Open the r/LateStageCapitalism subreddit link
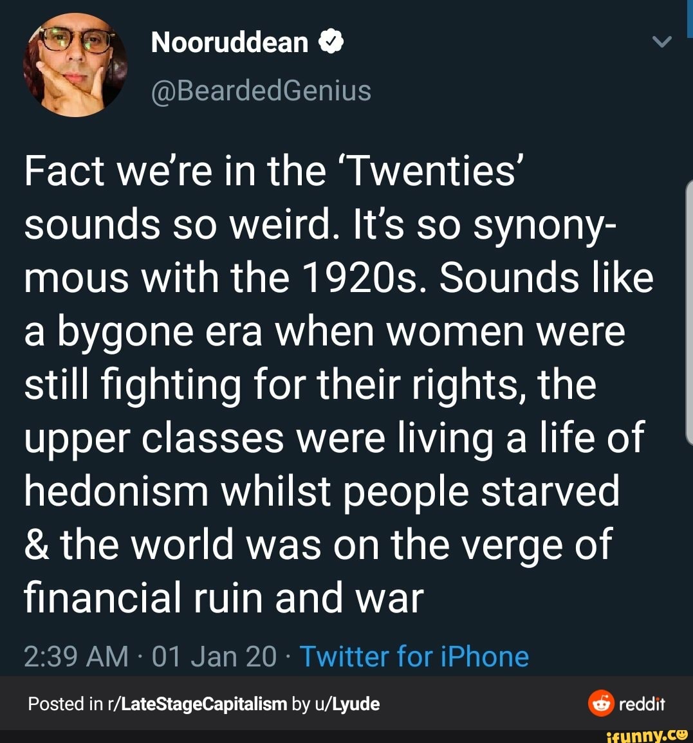This screenshot has width=693, height=743. coord(199,704)
